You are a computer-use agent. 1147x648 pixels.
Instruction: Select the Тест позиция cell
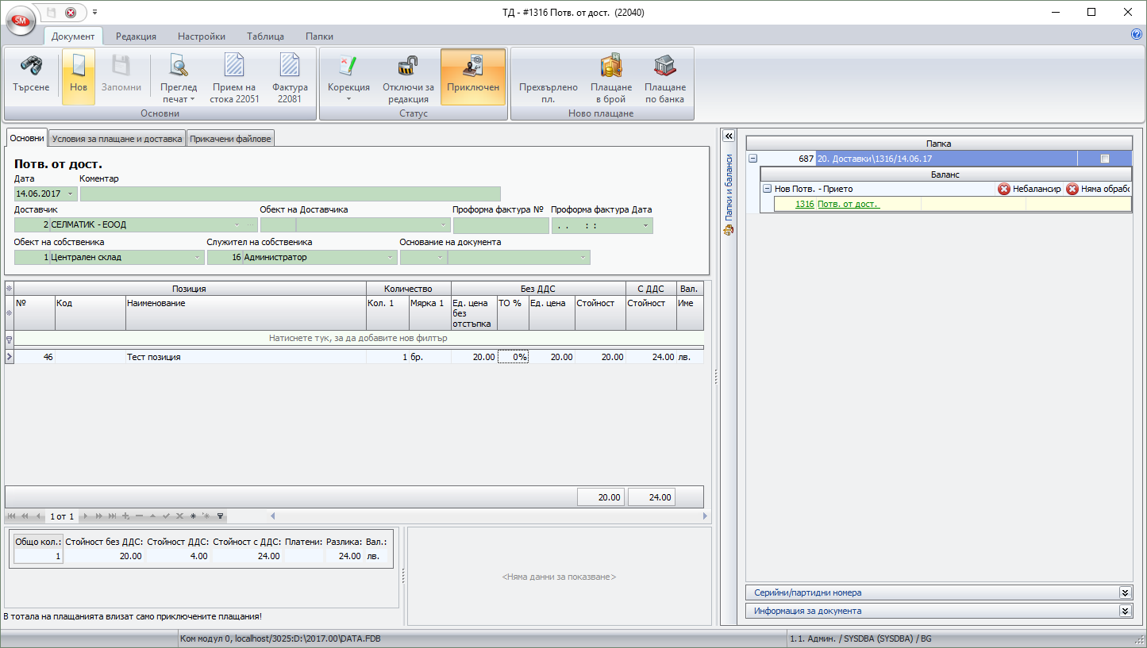(x=245, y=357)
